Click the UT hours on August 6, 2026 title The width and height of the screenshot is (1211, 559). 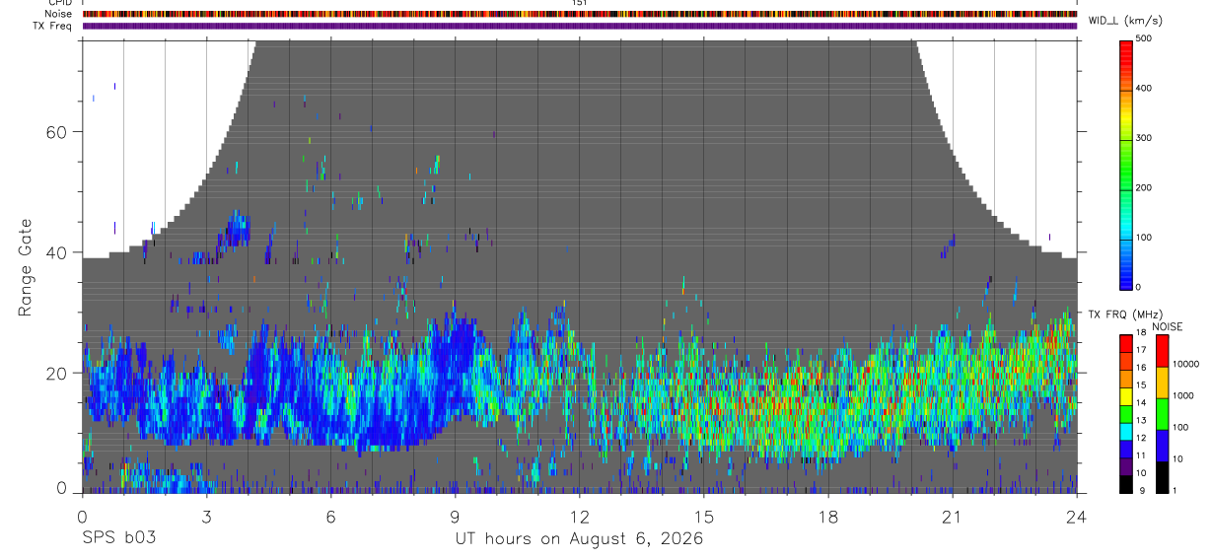point(579,539)
